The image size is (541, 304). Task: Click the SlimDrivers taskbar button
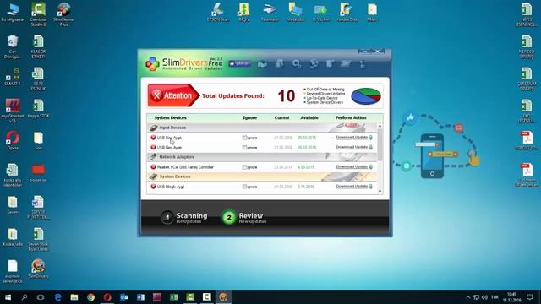pos(223,297)
